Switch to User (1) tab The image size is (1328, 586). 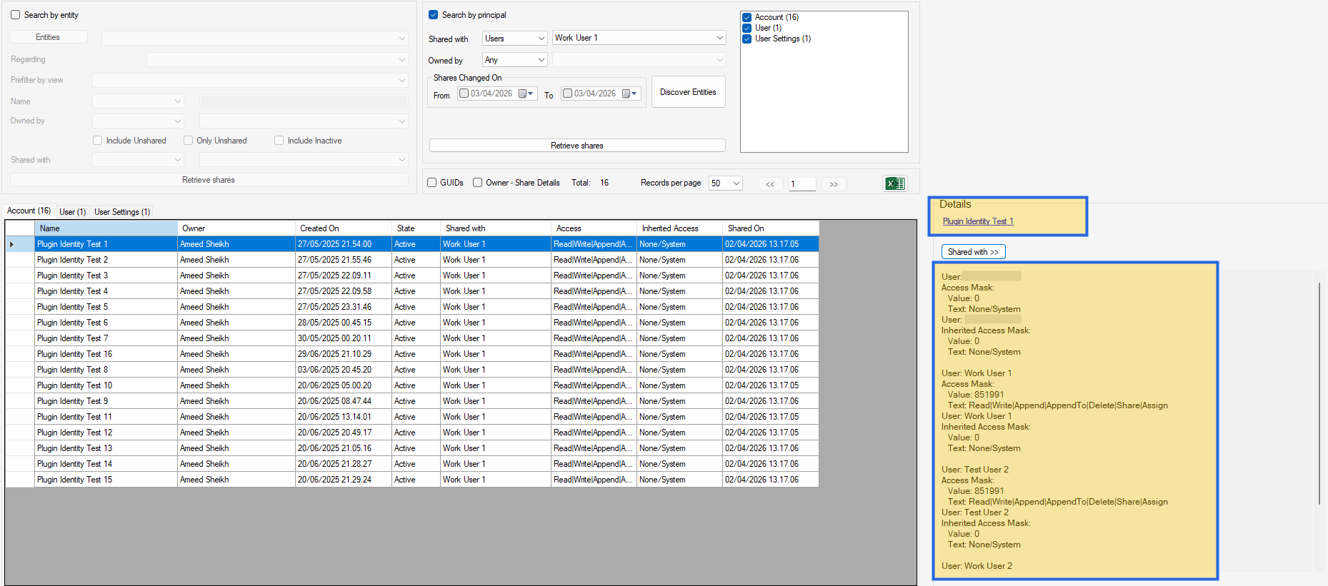click(72, 212)
